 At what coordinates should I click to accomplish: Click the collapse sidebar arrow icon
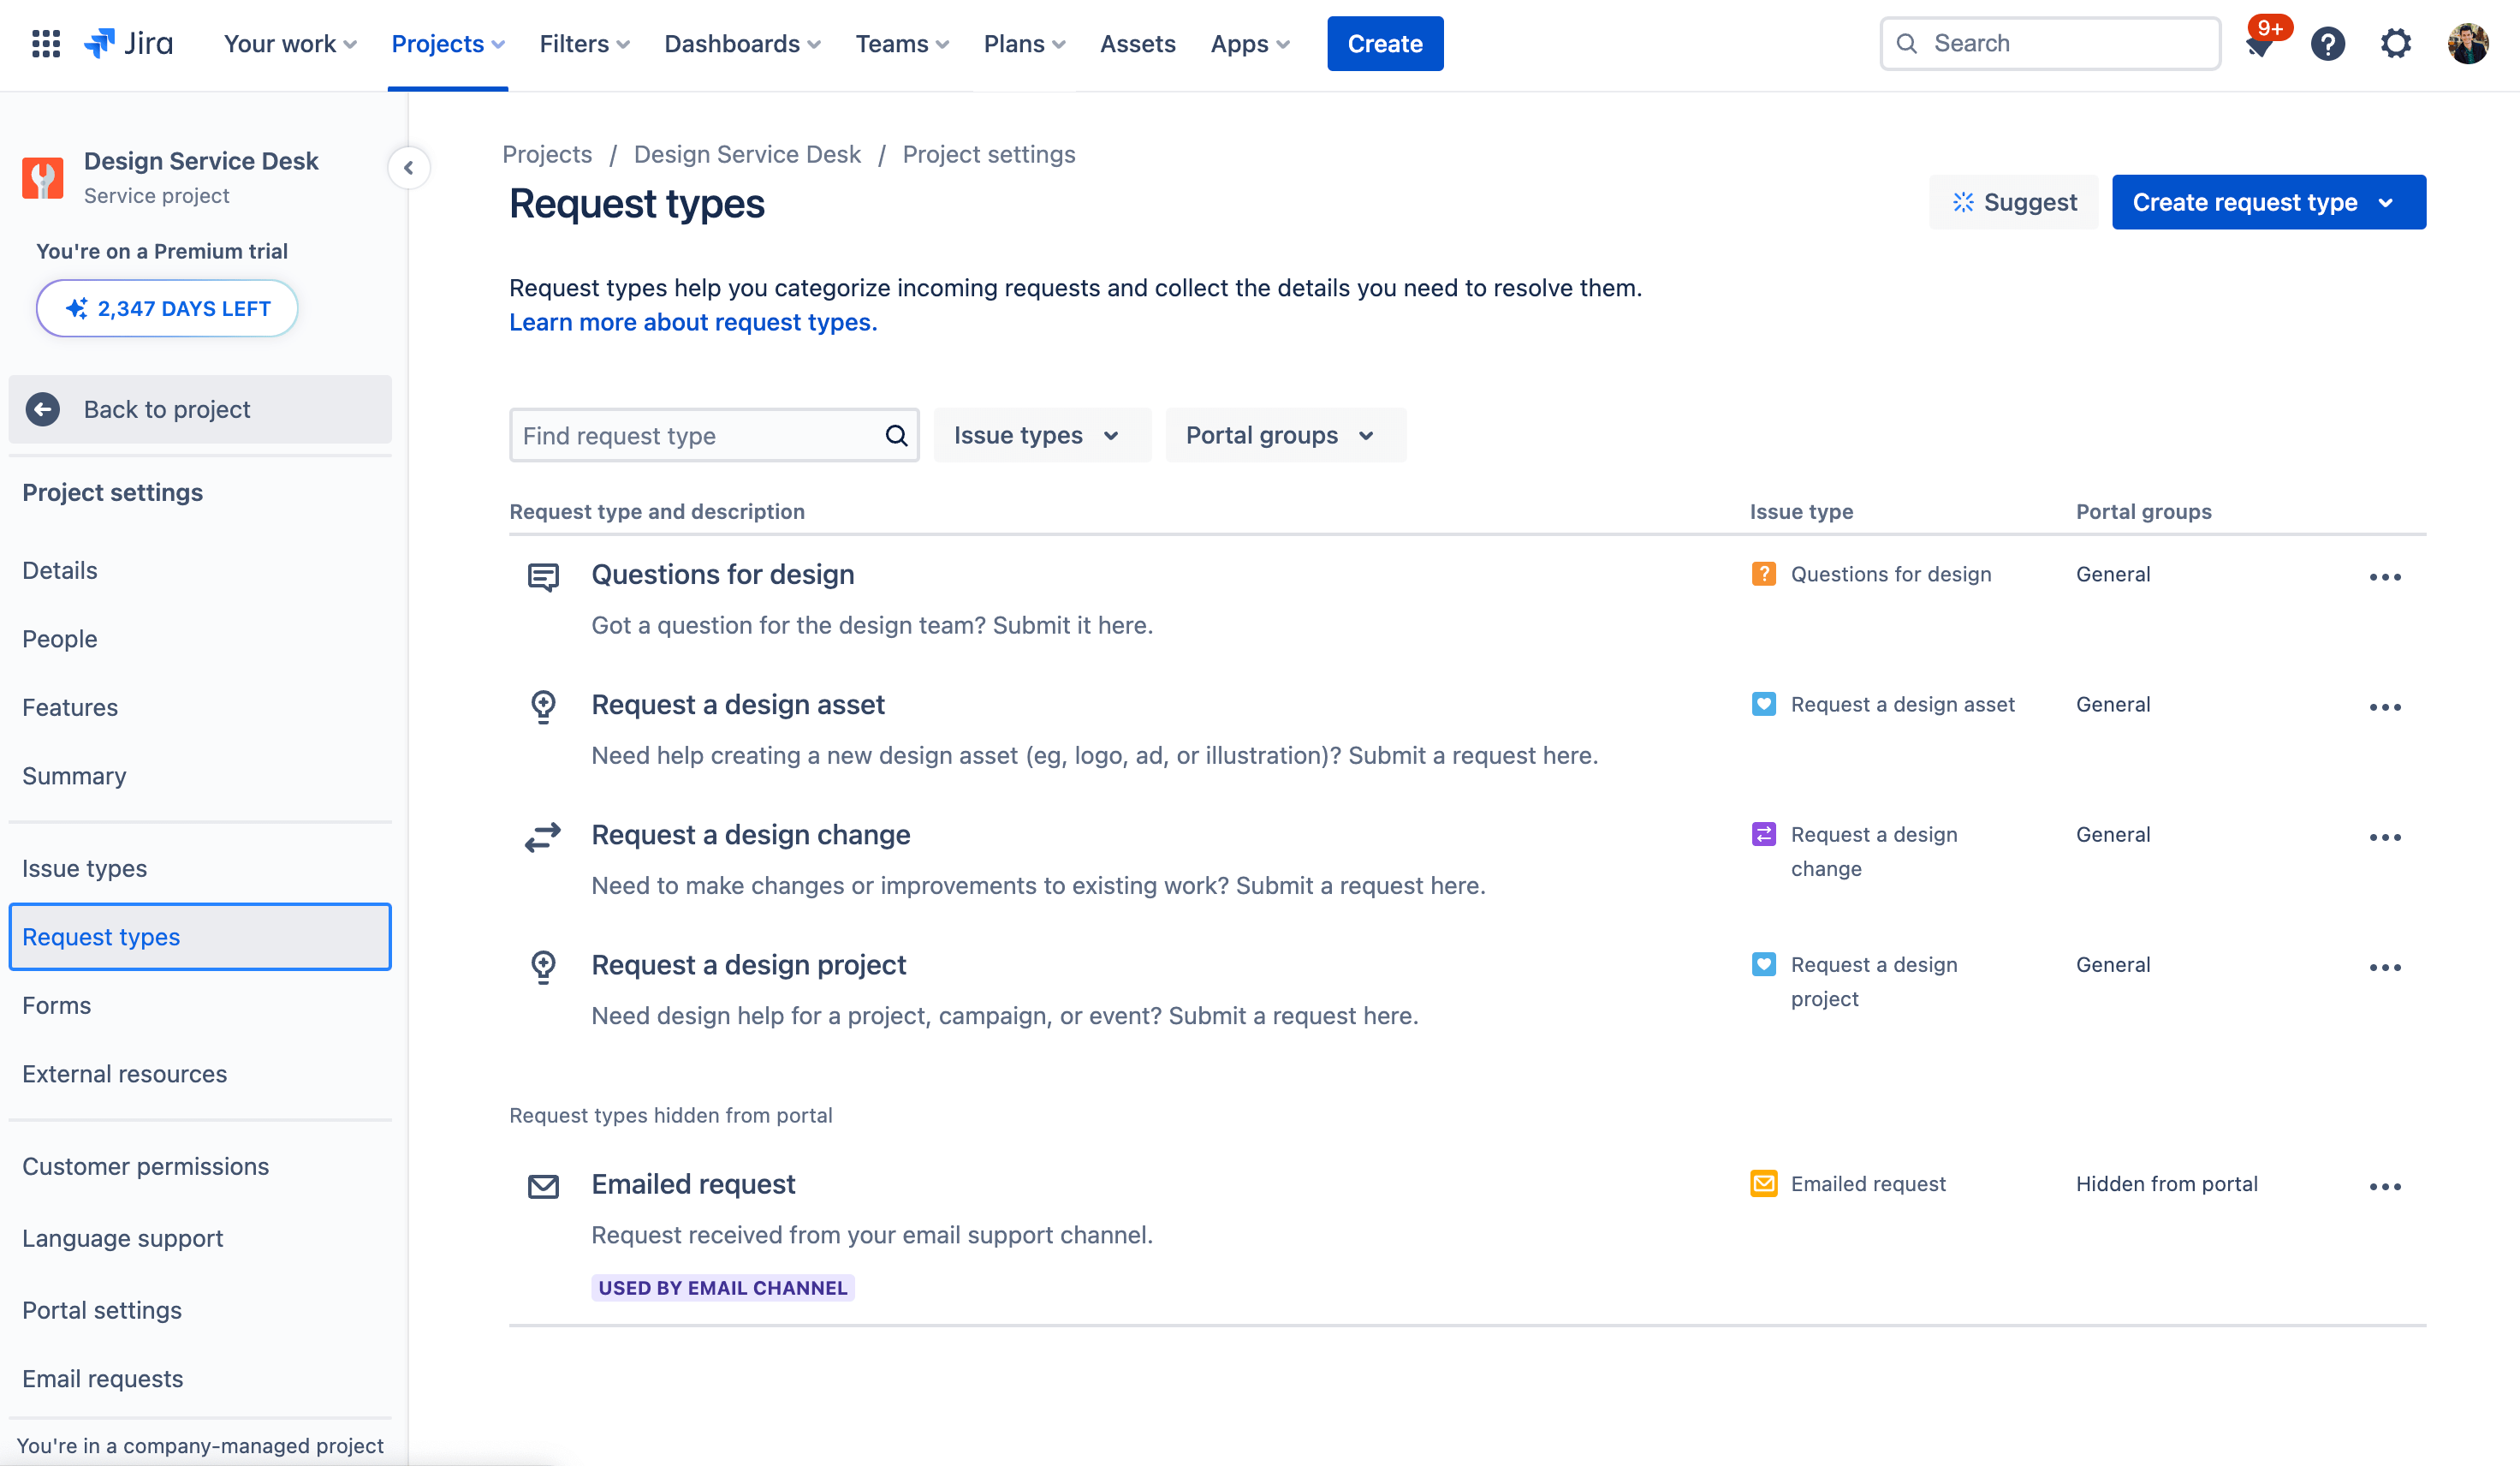(408, 168)
